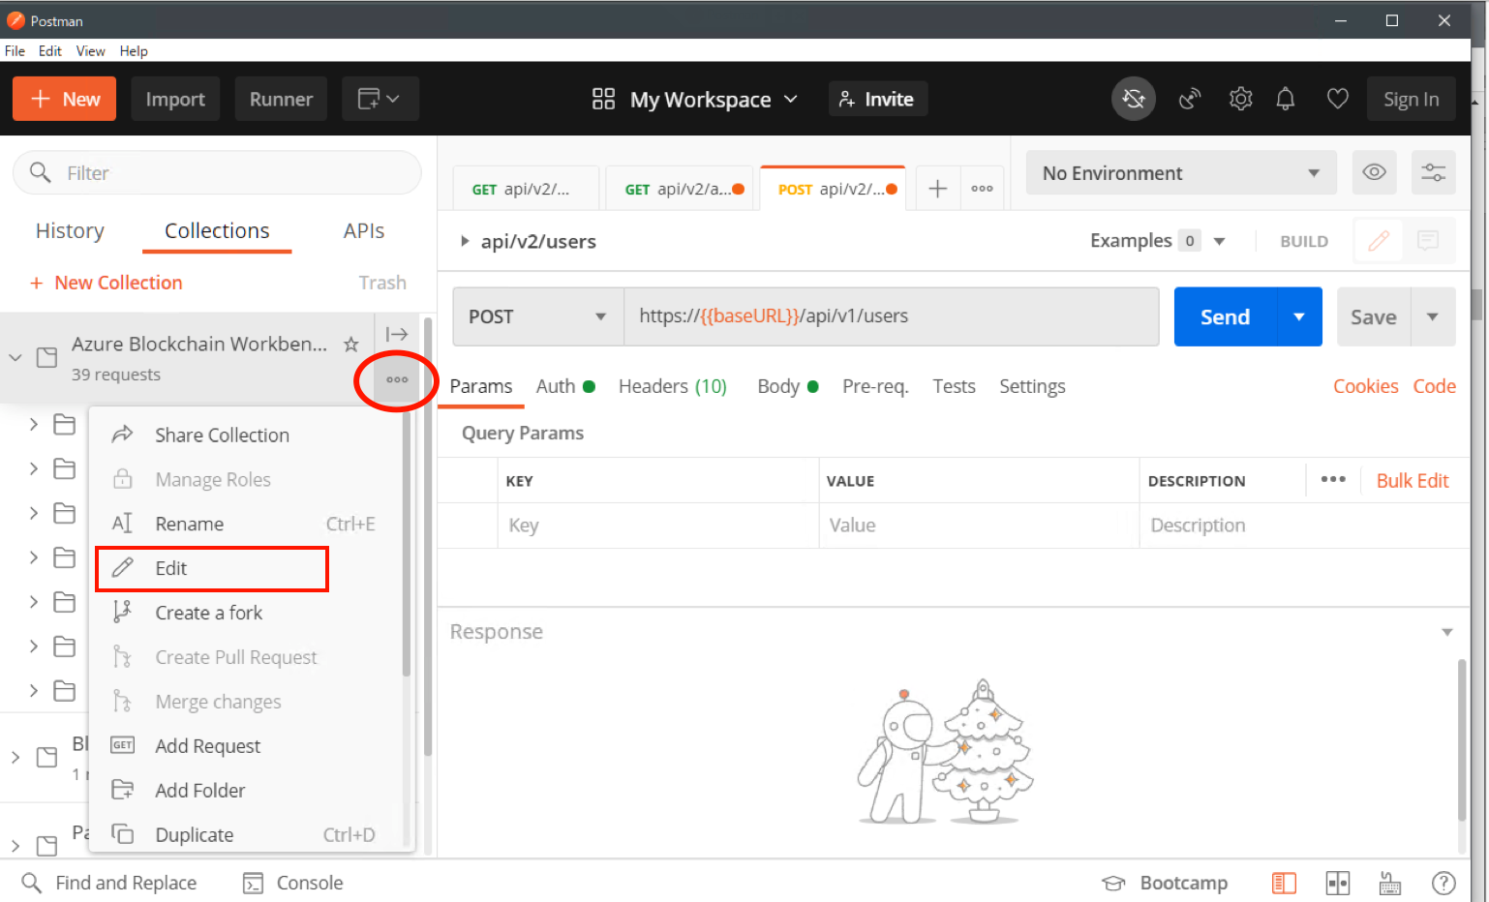
Task: Open the Runner button
Action: tap(281, 99)
